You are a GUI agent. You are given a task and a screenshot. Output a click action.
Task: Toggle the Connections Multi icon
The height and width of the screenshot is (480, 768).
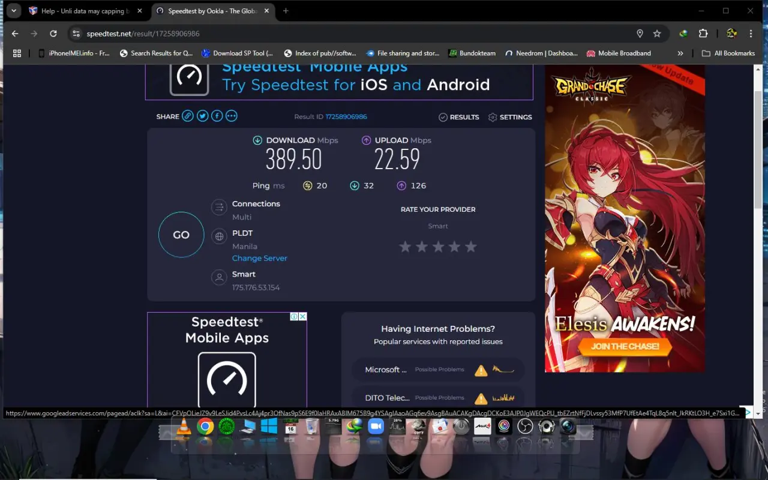coord(219,208)
